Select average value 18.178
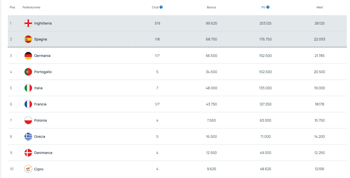This screenshot has width=350, height=178. 320,104
